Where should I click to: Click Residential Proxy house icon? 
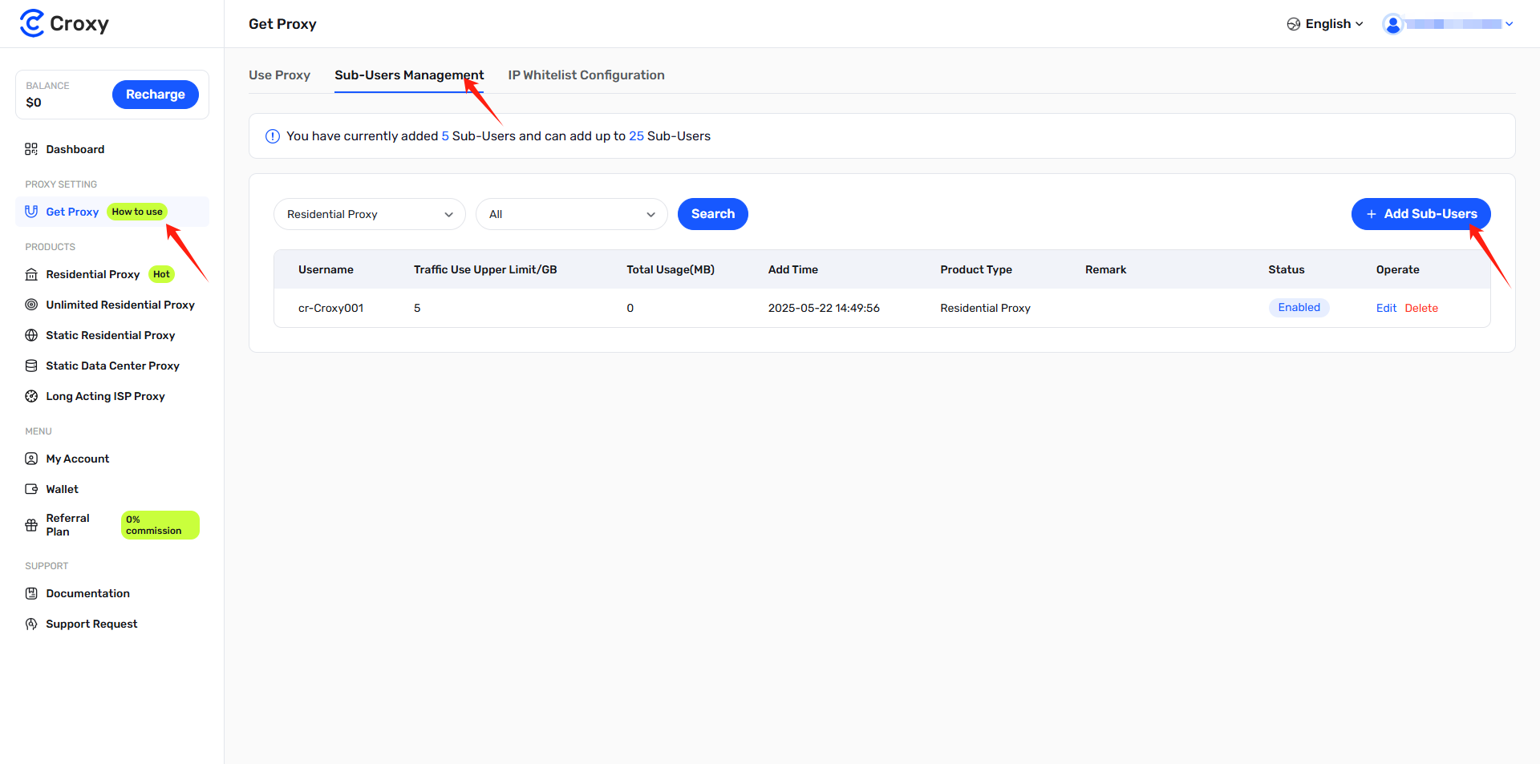coord(31,274)
